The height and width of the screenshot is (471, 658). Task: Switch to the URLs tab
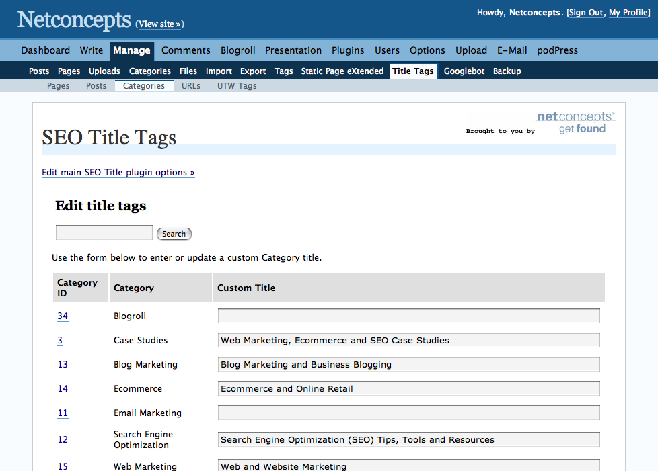tap(191, 86)
